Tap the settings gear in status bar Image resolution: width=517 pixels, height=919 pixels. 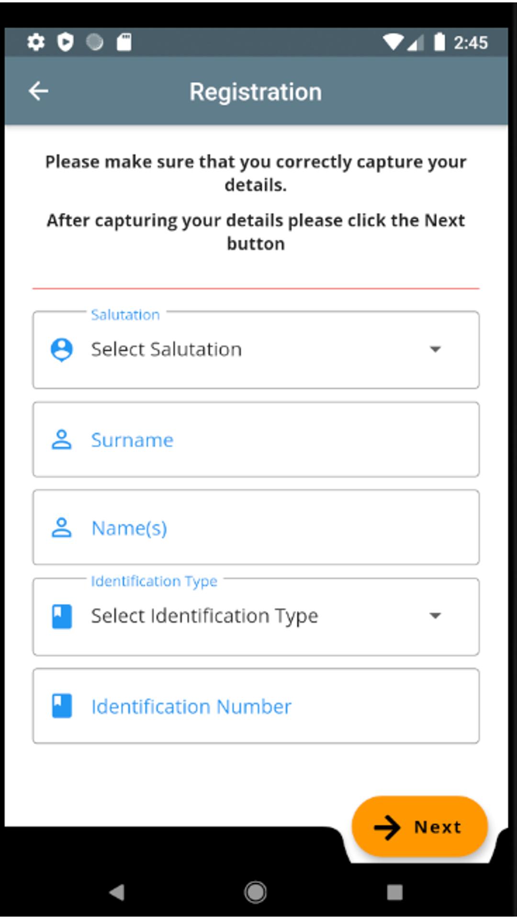[x=36, y=42]
